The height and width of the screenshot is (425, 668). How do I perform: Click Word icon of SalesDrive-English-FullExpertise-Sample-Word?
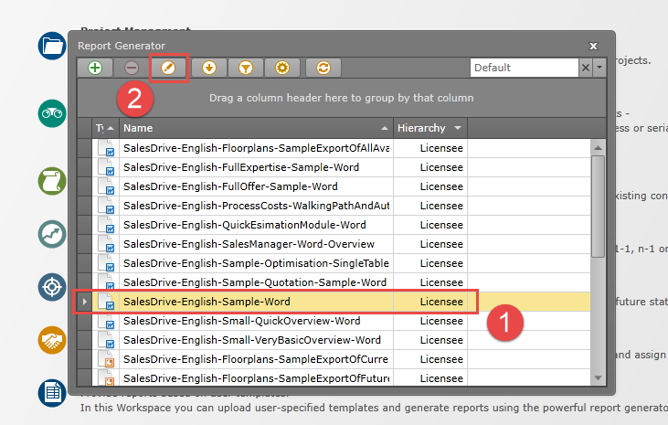(x=106, y=167)
